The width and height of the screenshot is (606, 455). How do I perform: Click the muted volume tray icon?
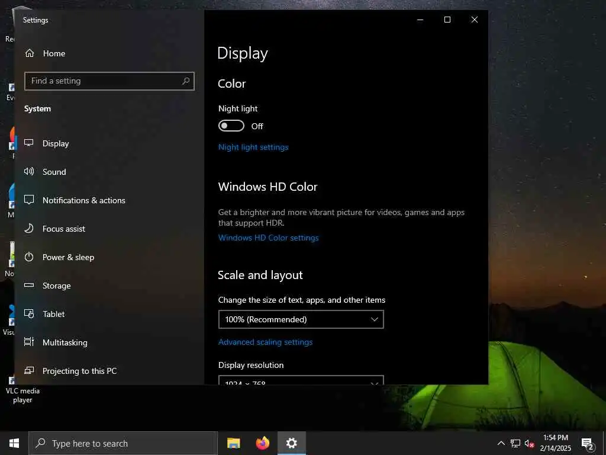529,443
